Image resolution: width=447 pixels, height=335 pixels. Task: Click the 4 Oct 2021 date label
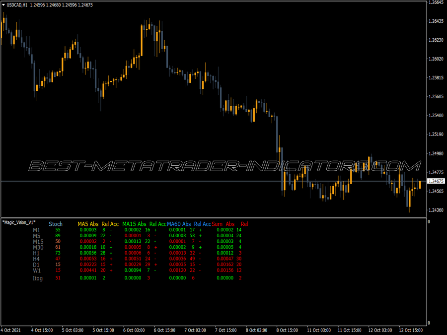tap(10, 331)
